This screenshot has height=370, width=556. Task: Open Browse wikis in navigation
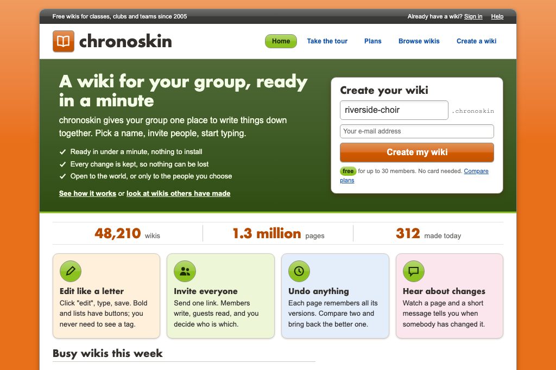[x=419, y=41]
